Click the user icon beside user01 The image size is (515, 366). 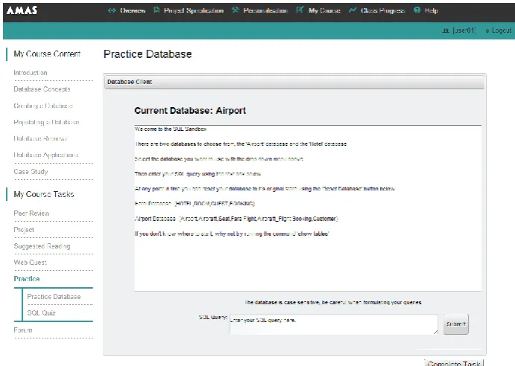446,30
